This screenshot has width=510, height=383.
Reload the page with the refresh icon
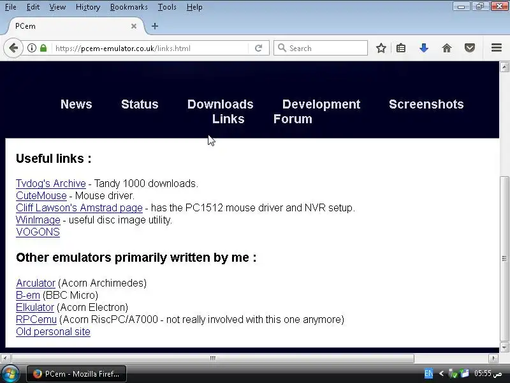coord(259,49)
